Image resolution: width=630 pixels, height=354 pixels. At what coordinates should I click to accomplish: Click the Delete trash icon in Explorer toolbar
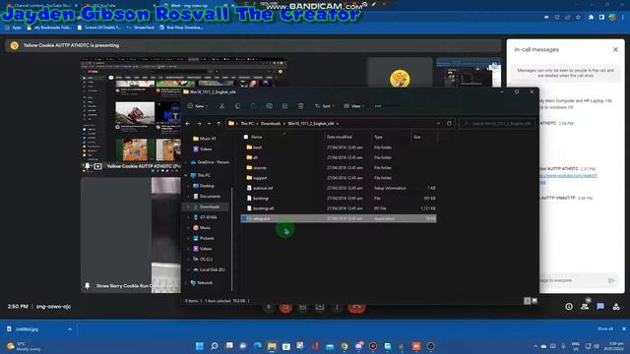(x=301, y=106)
